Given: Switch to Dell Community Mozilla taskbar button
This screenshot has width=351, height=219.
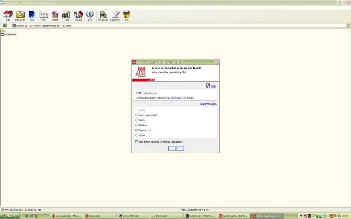Looking at the screenshot, I should tap(66, 216).
